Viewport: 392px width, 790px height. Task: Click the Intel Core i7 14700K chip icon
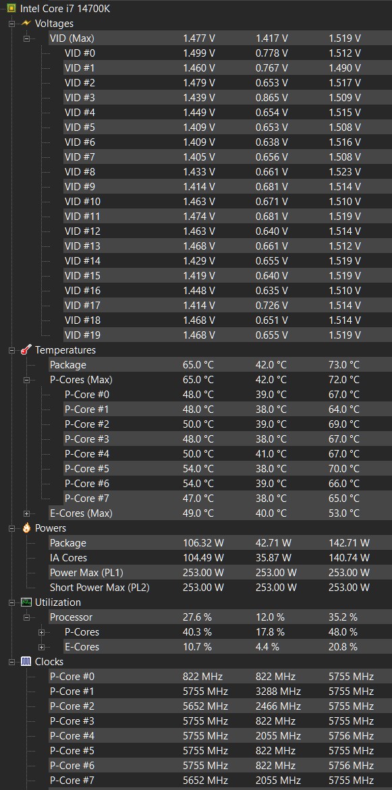11,9
